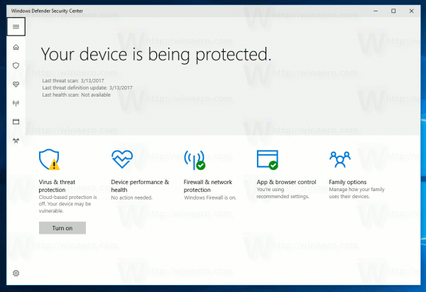Open Firewall & network protection title
Viewport: 426px width, 292px height.
(x=208, y=186)
